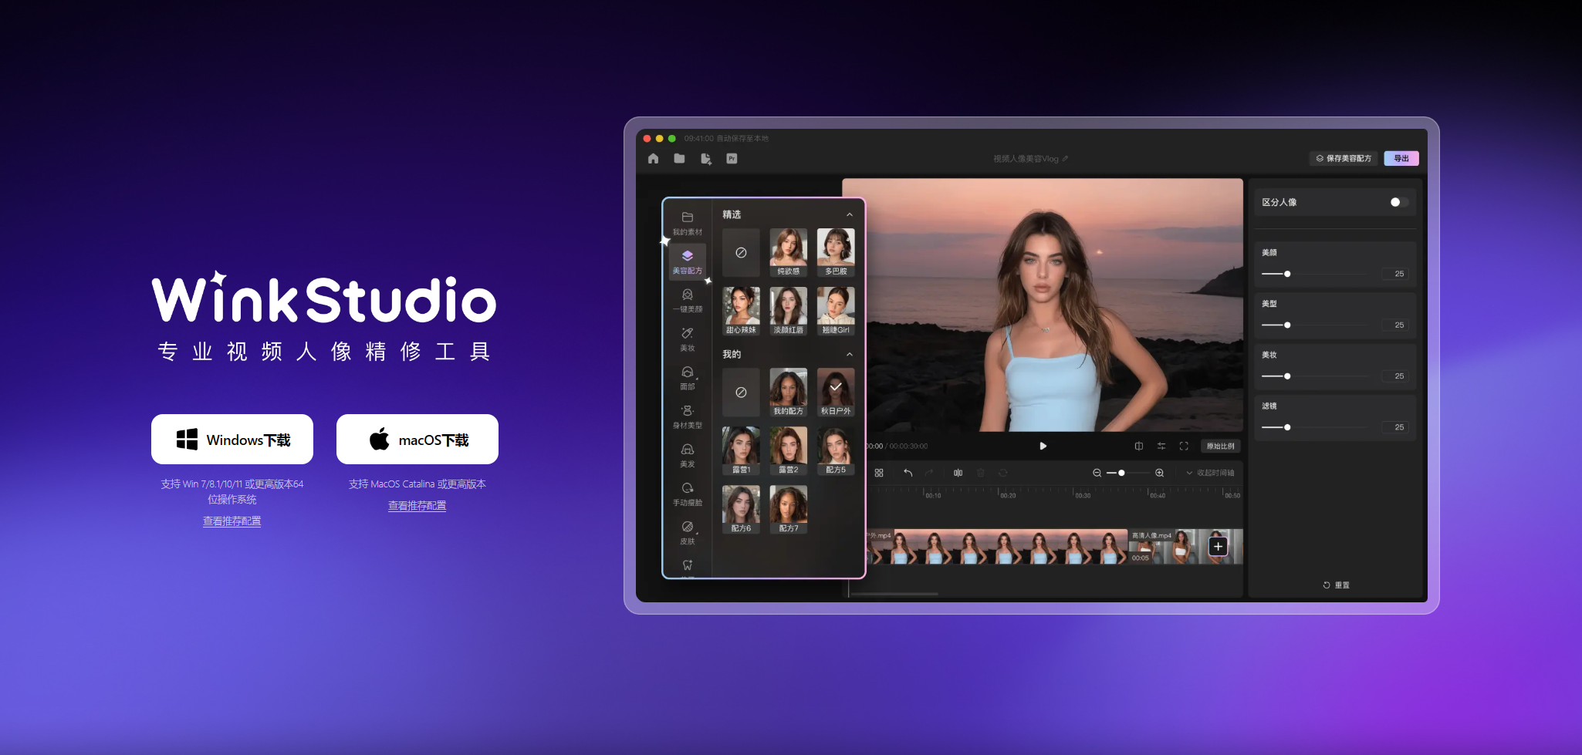Click the grid layout icon on timeline toolbar

pos(879,473)
